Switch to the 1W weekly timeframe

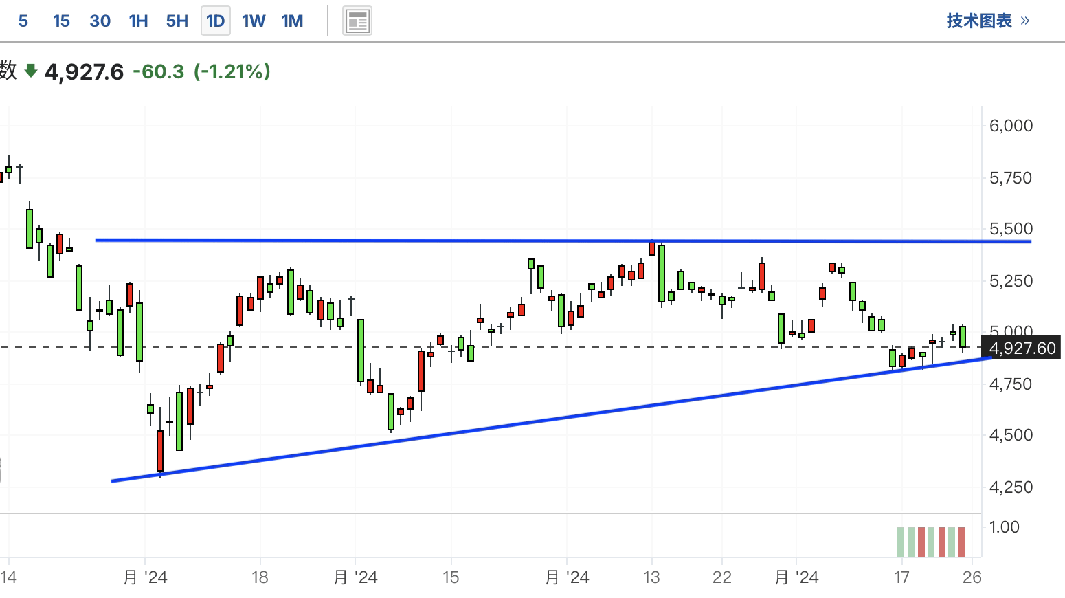coord(254,21)
